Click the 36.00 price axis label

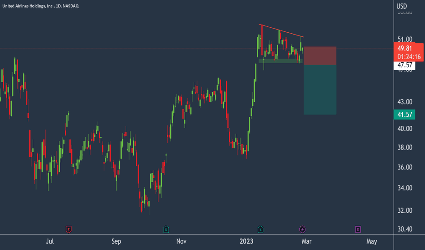coord(405,167)
